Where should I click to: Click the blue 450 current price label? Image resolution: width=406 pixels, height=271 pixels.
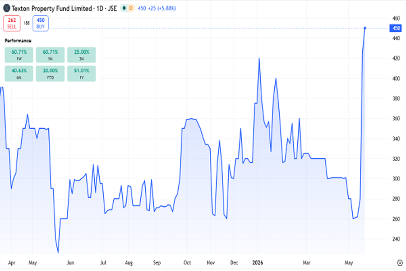395,28
